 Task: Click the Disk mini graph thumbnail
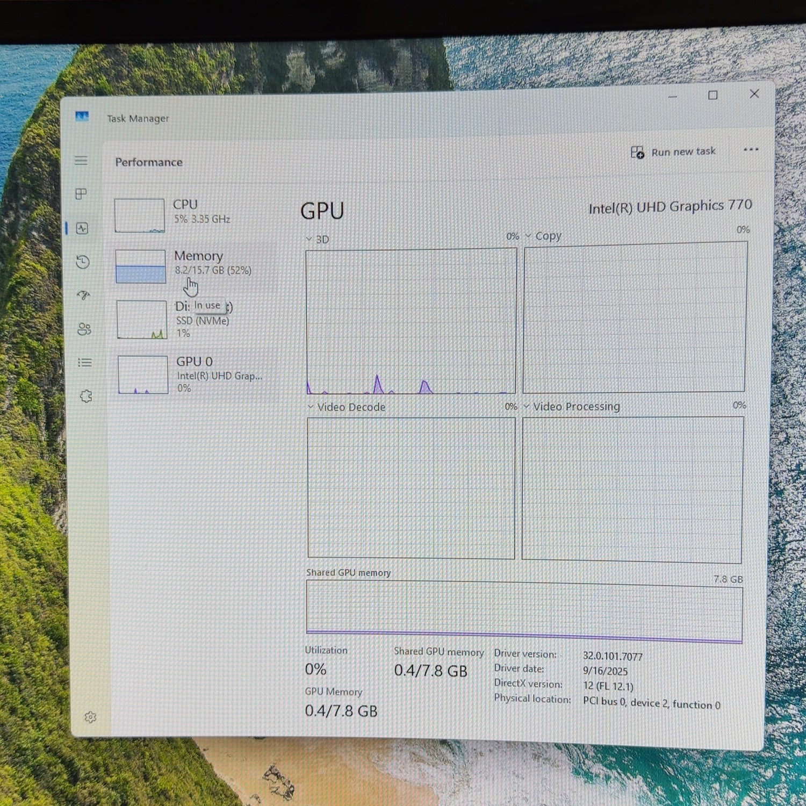click(142, 320)
